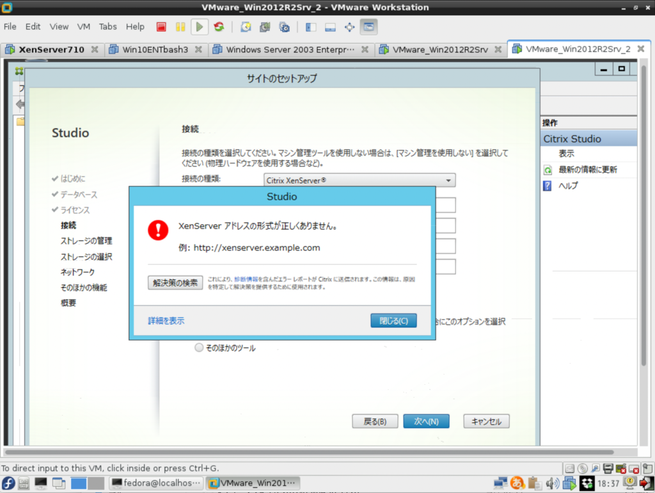Click the vertical scrollbar at VM view right
The image size is (655, 493).
(644, 215)
